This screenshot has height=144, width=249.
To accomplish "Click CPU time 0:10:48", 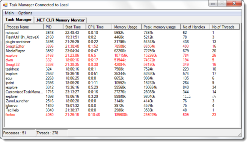I will pyautogui.click(x=94, y=115).
